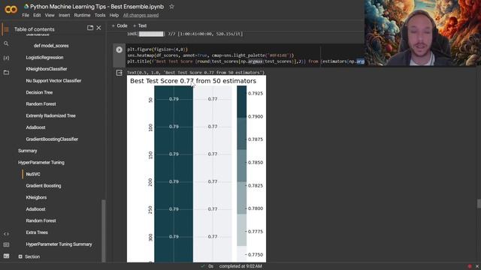
Task: Click the 'completed at 9:02 AM' status text
Action: [x=240, y=266]
